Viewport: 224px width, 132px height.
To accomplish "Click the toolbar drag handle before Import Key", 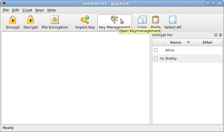I will (x=72, y=22).
